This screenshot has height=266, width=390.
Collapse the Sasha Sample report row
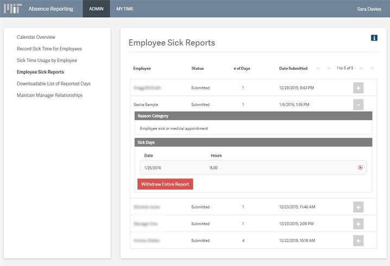coord(358,105)
